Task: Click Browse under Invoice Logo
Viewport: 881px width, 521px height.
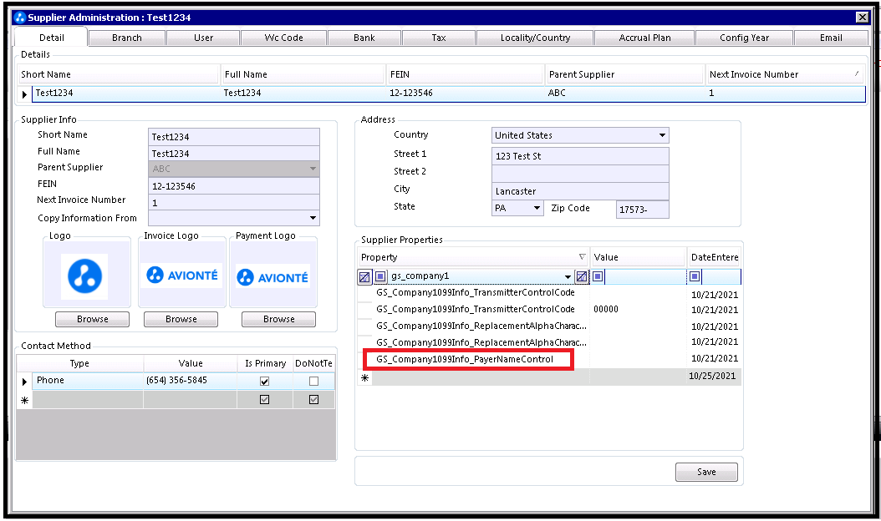Action: pos(181,319)
